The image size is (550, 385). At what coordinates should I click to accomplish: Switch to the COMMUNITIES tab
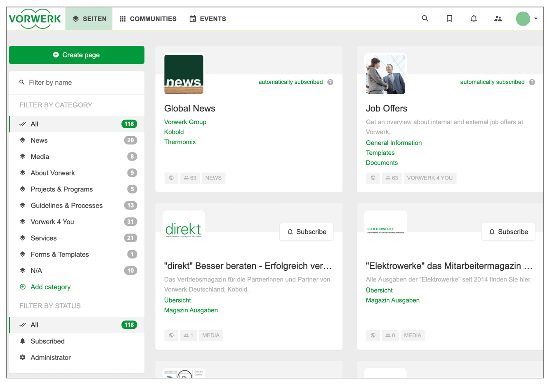[148, 19]
